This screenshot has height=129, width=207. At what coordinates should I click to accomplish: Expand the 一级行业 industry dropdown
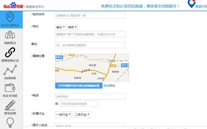coord(63,114)
